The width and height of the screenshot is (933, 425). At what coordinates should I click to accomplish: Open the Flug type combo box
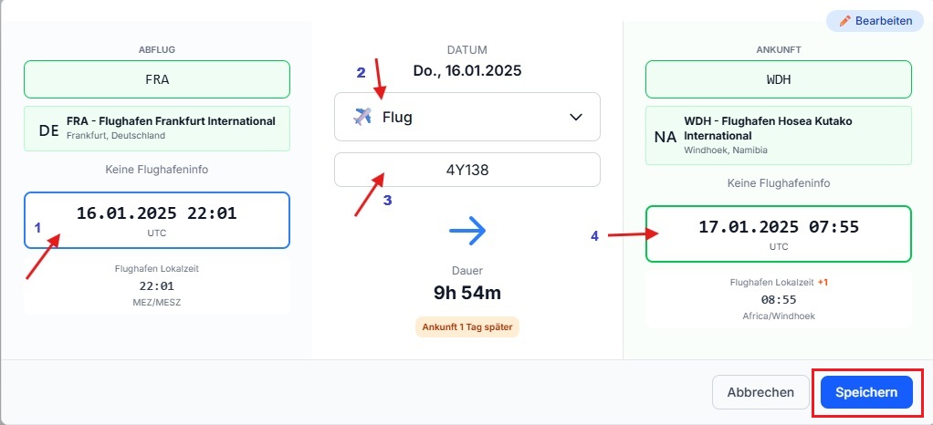point(467,117)
